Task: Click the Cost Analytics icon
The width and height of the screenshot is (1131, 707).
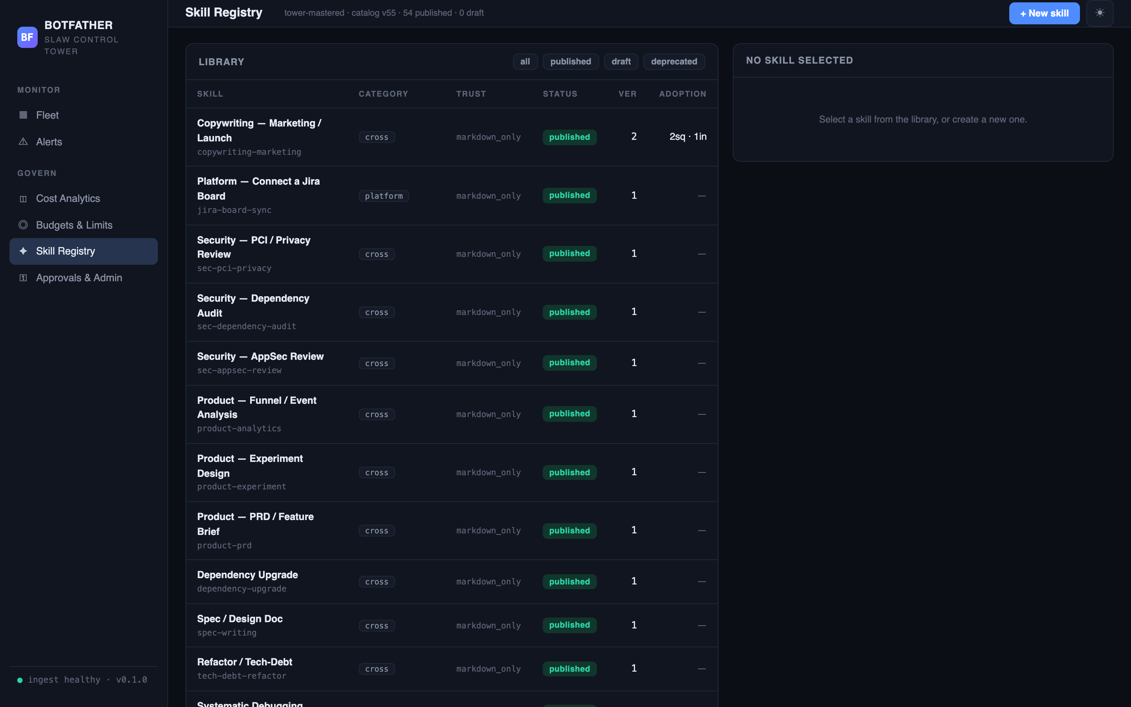Action: [23, 199]
